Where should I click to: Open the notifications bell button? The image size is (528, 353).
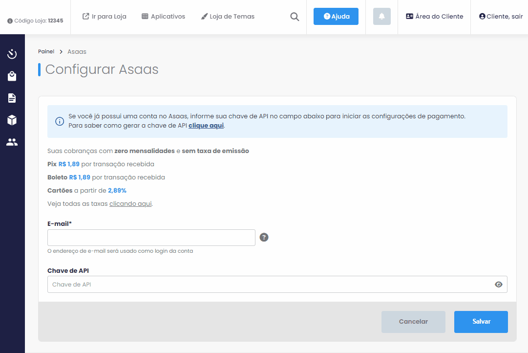coord(382,16)
